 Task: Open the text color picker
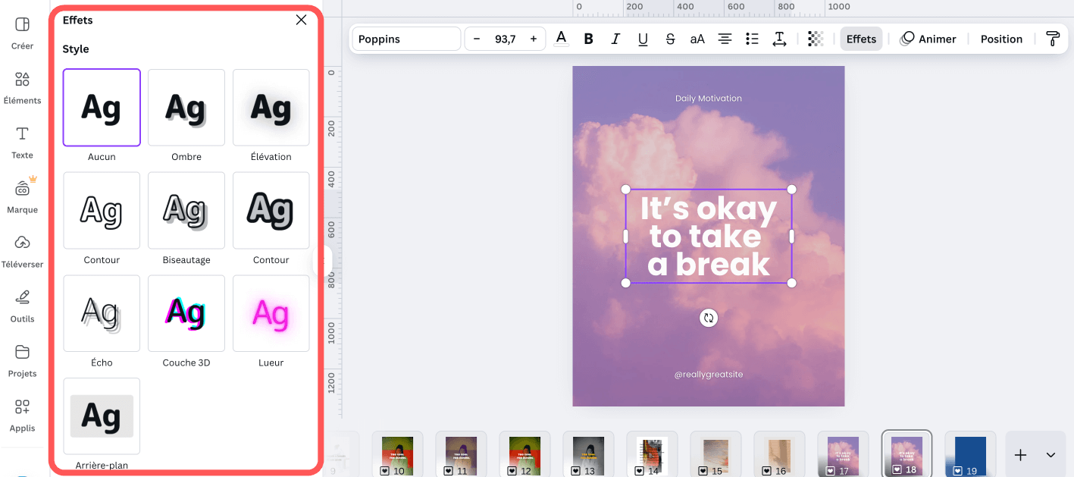click(x=561, y=38)
